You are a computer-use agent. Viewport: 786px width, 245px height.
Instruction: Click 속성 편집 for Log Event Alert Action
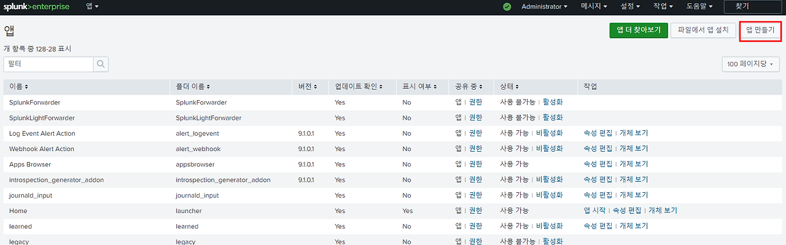598,133
